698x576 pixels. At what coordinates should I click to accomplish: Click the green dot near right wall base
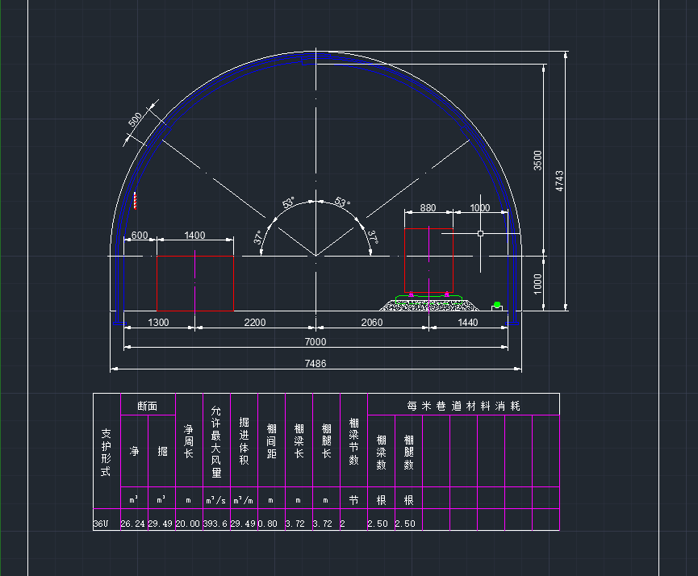tap(497, 304)
